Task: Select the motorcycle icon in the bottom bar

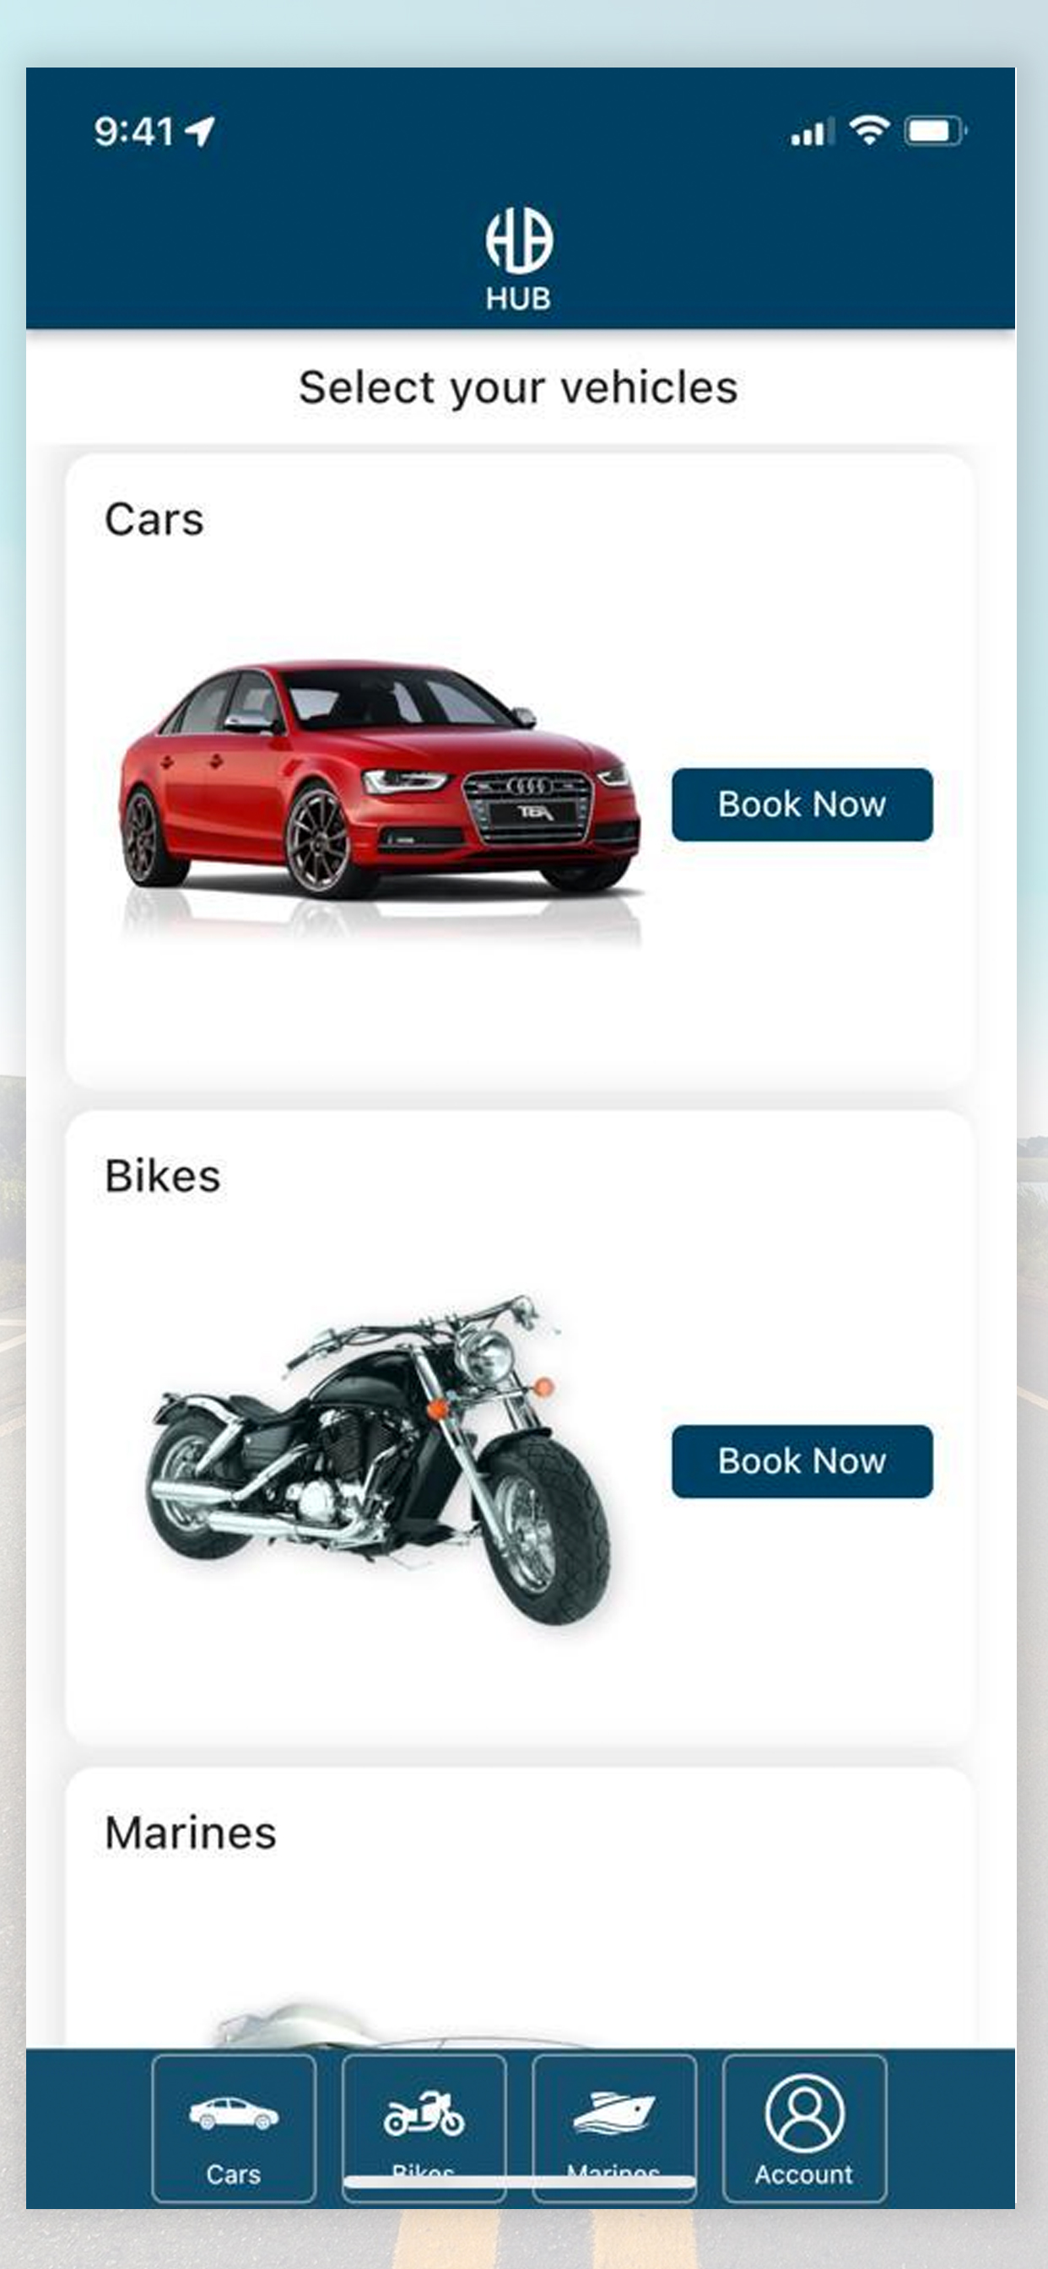Action: pos(424,2114)
